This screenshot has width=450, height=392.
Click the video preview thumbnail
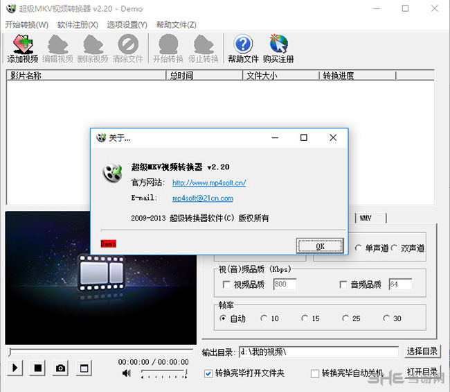click(x=101, y=278)
